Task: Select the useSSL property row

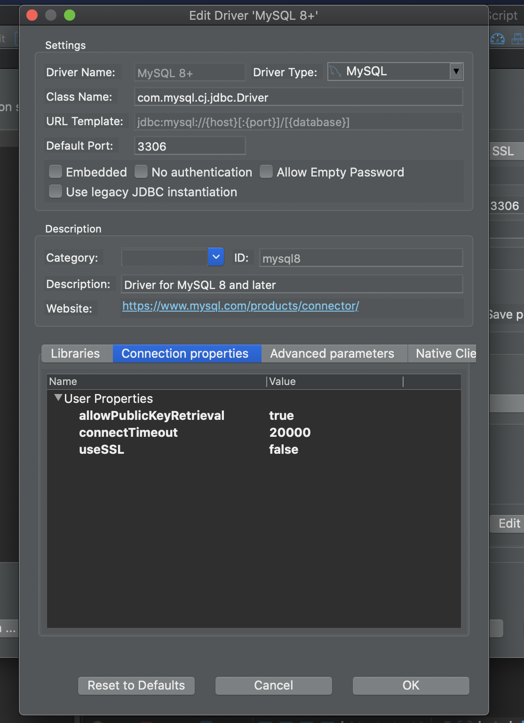Action: pyautogui.click(x=254, y=450)
